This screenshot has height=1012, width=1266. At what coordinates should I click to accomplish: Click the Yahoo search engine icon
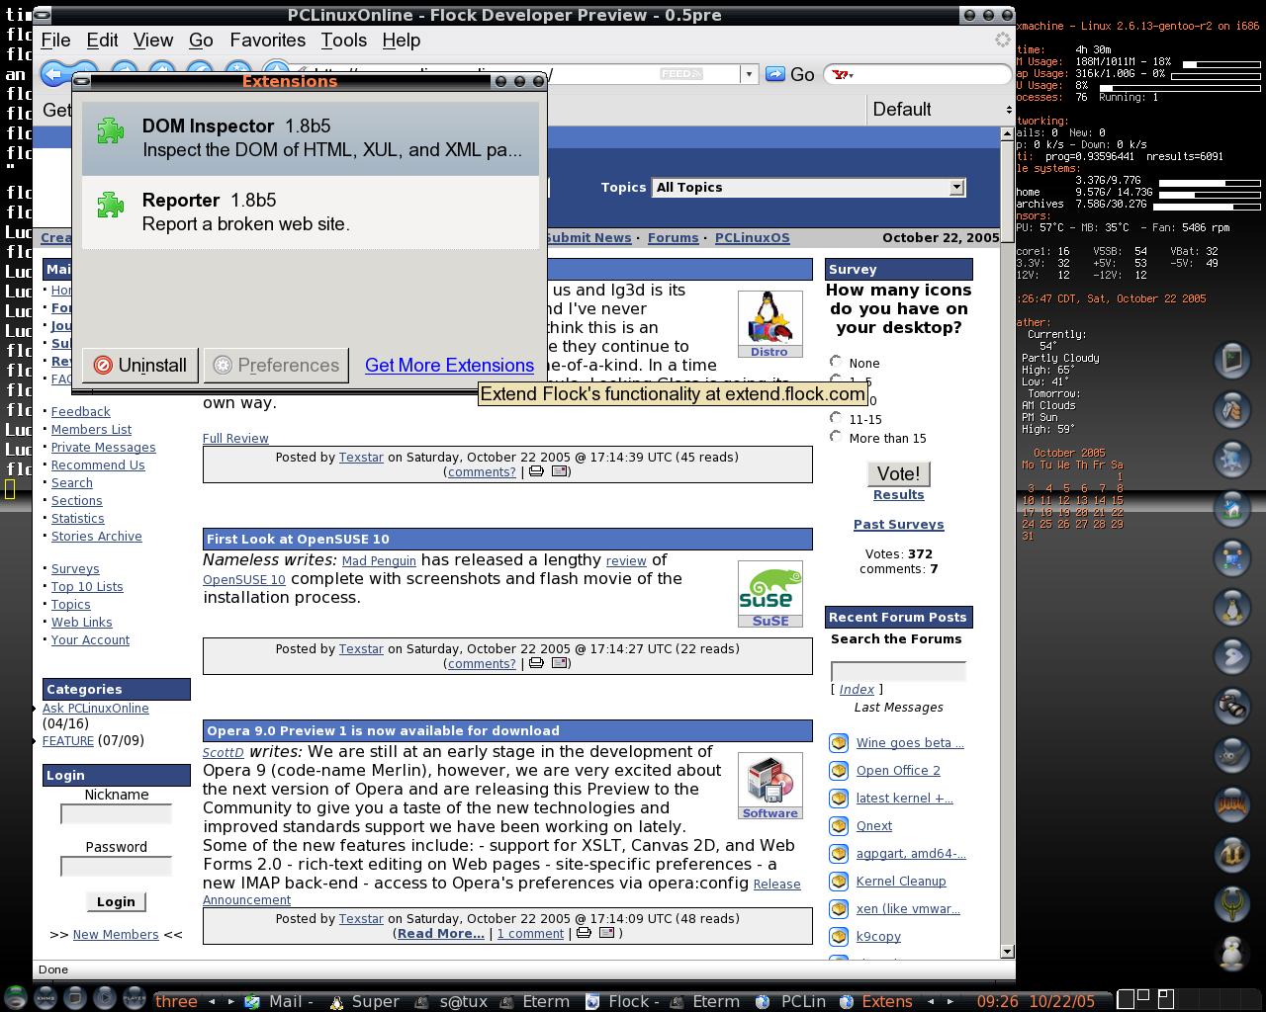(842, 74)
